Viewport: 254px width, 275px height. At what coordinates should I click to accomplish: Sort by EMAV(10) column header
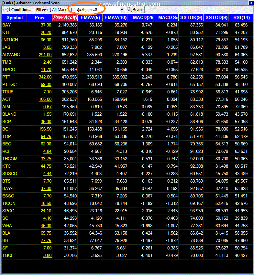116,17
